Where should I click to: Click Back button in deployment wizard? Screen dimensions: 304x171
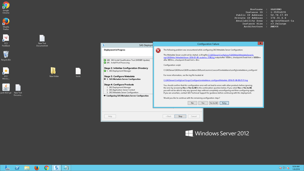coord(168,116)
